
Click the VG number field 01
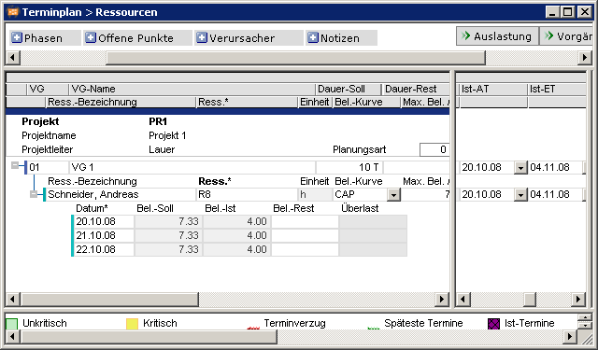pyautogui.click(x=48, y=167)
